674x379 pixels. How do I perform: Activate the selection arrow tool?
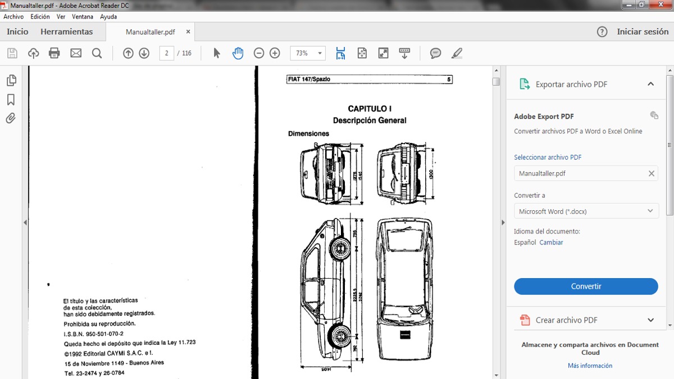point(217,53)
